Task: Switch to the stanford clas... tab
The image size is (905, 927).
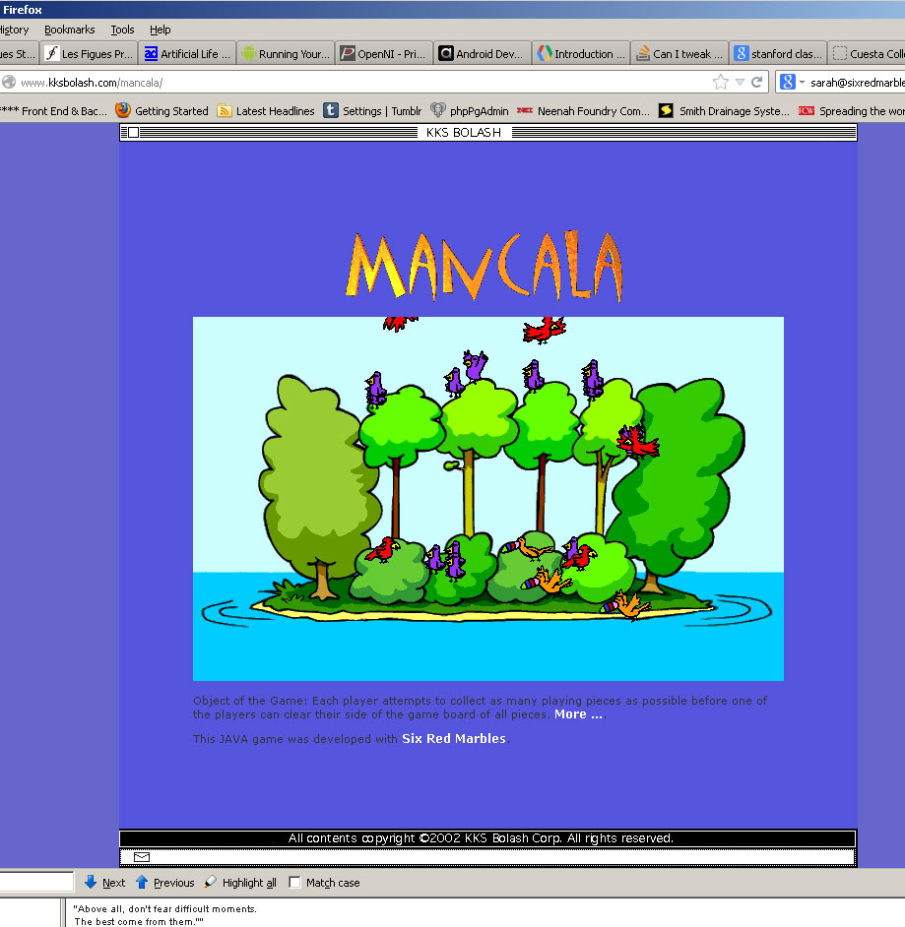Action: pos(778,54)
